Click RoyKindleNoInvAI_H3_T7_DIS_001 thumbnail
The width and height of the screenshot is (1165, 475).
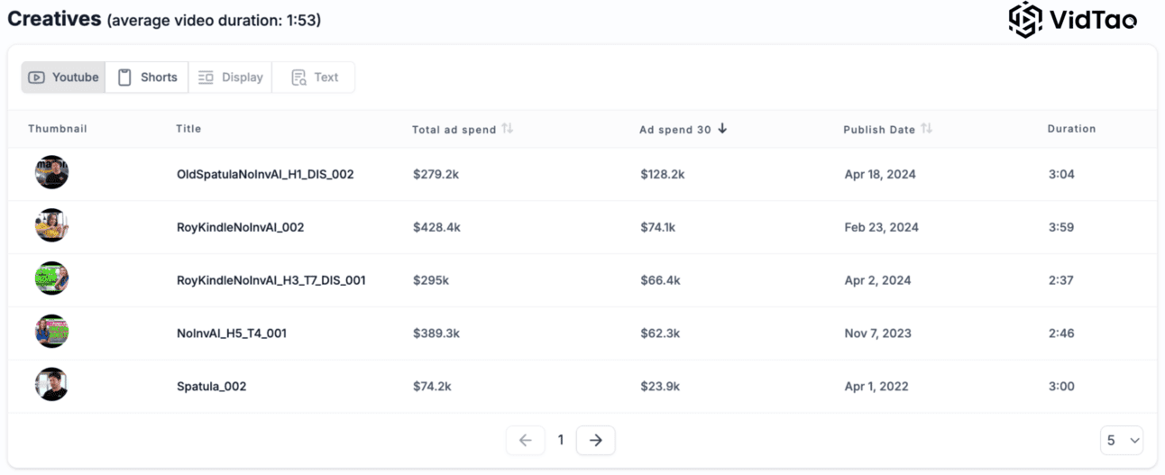52,279
